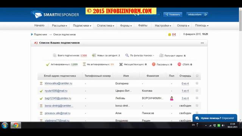Click status icon beside boroz-dmitrij@rambler

tap(41, 106)
